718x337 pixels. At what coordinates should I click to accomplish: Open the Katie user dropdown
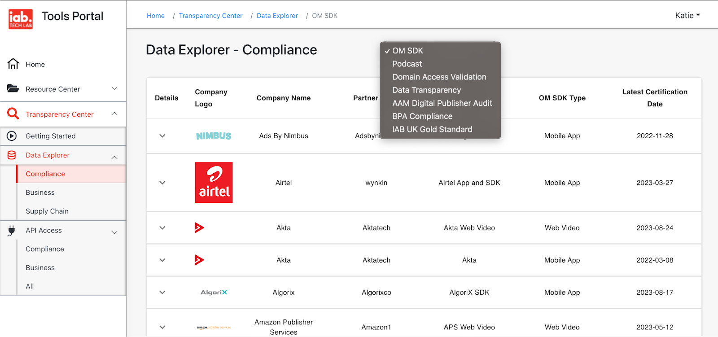click(x=687, y=16)
